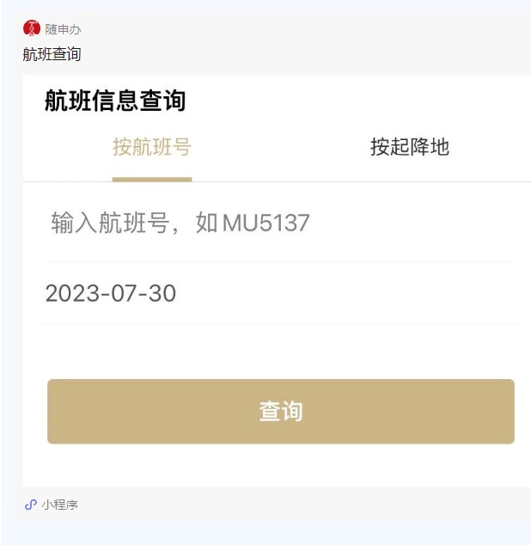The height and width of the screenshot is (545, 531).
Task: Click the blank area below 查询 button
Action: (280, 467)
